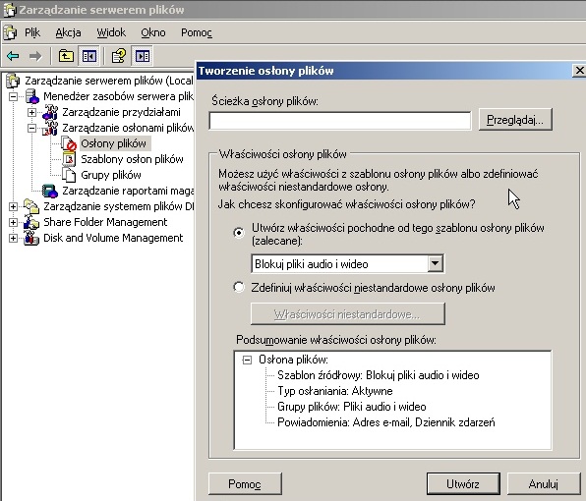Select Zdefiniuj właściwości niestandardowe radio button
Screen dimensions: 586x501
coord(239,287)
